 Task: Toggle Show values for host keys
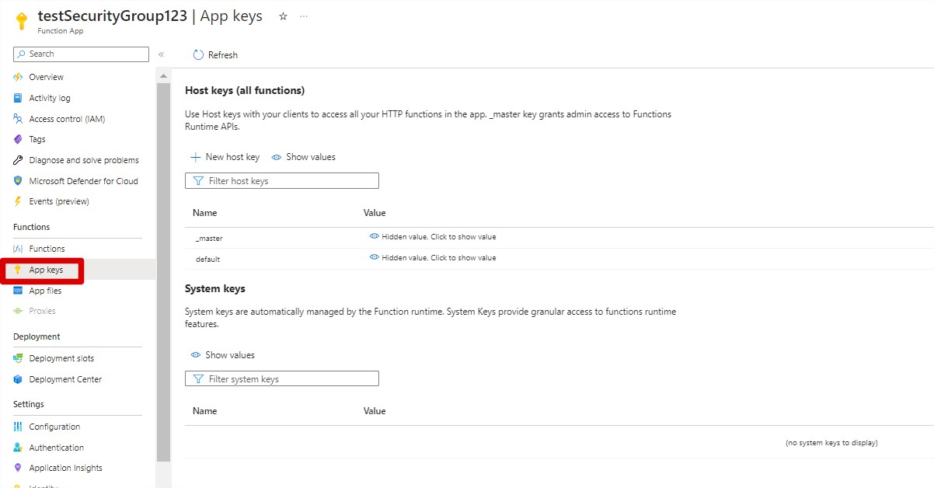pyautogui.click(x=304, y=157)
